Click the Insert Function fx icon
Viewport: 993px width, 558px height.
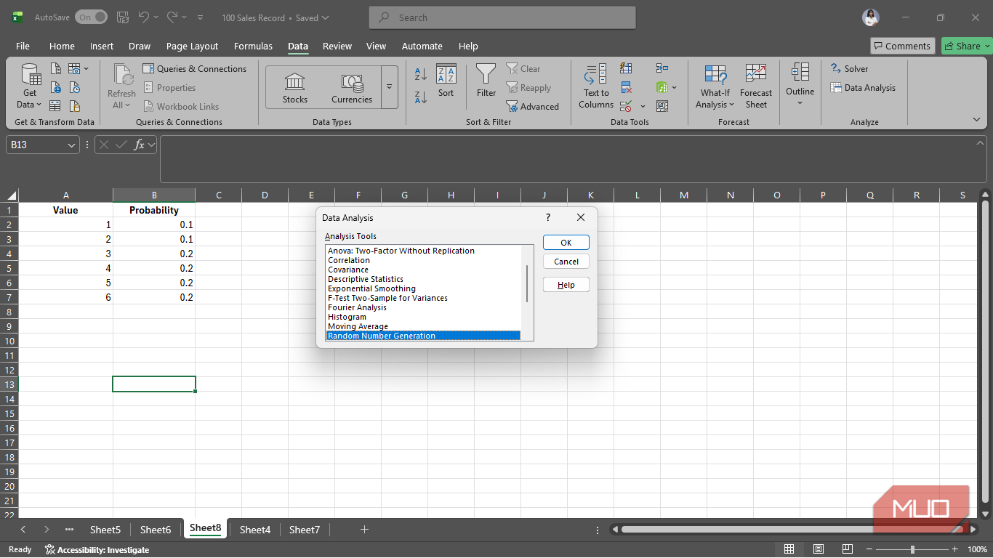pyautogui.click(x=139, y=145)
